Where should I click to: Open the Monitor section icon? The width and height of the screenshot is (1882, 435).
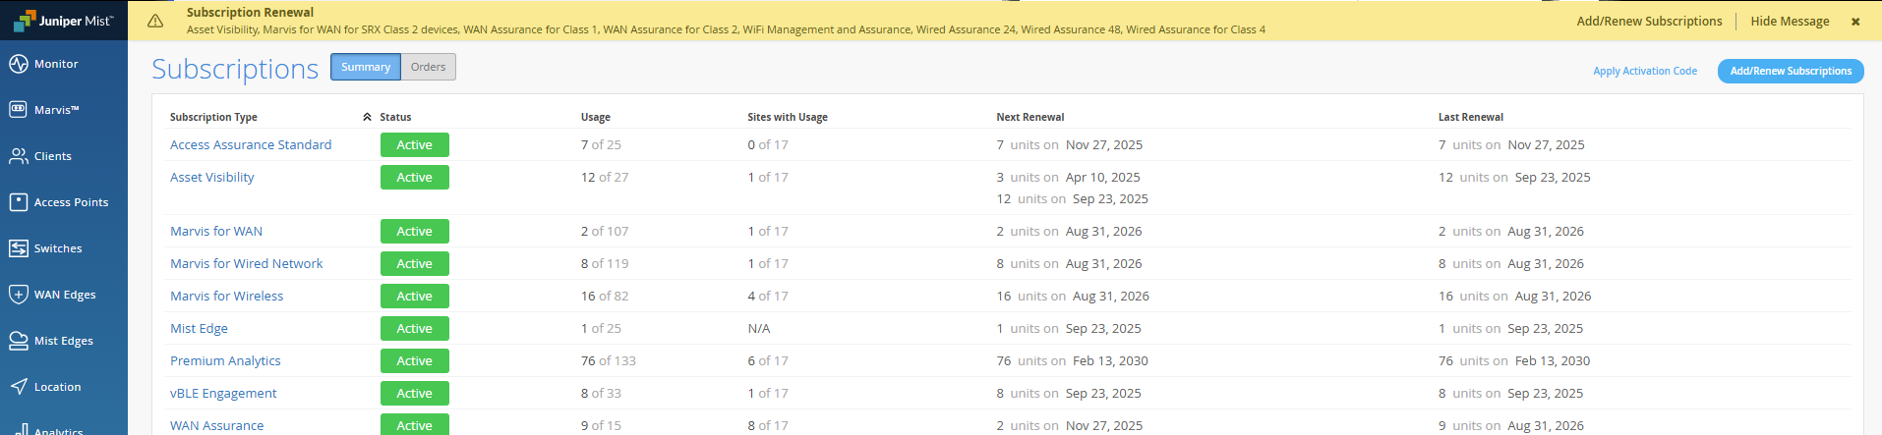pos(19,64)
